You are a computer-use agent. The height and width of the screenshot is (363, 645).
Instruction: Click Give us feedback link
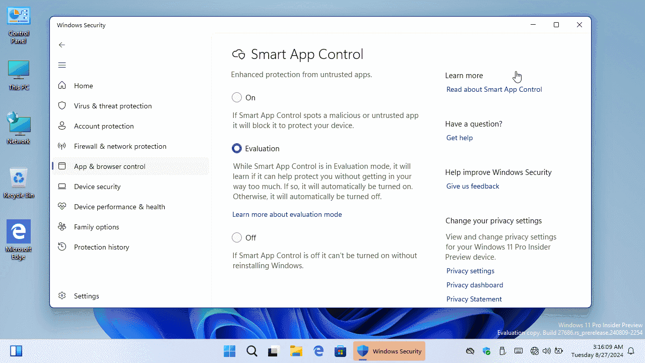pyautogui.click(x=473, y=186)
